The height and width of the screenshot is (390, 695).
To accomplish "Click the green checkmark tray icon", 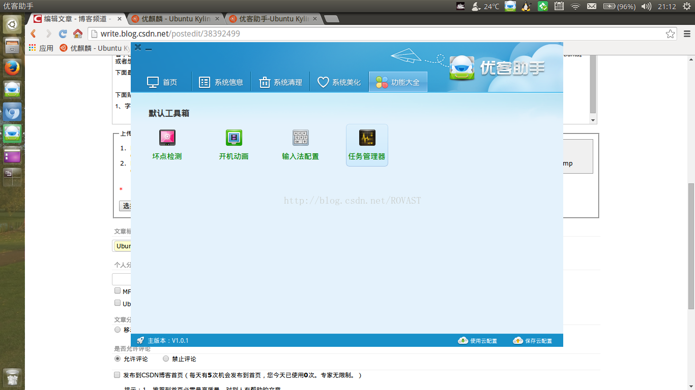I will 543,6.
